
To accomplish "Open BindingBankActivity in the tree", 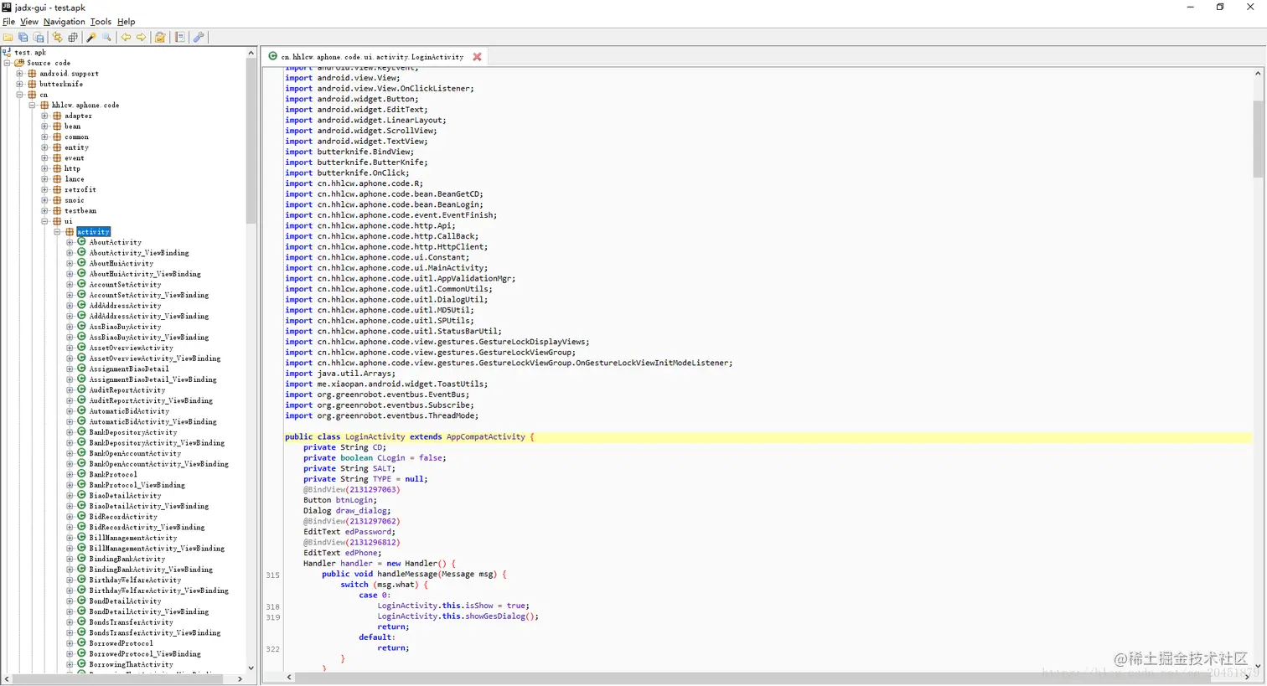I will pyautogui.click(x=127, y=559).
